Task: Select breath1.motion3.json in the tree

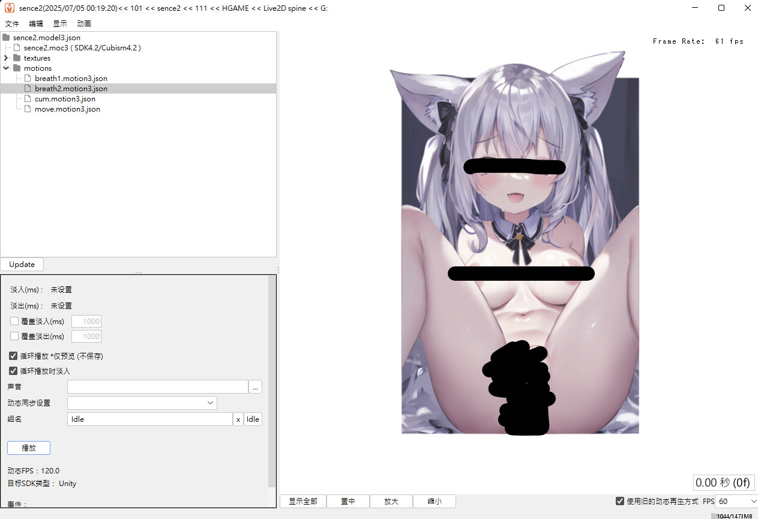Action: [71, 78]
